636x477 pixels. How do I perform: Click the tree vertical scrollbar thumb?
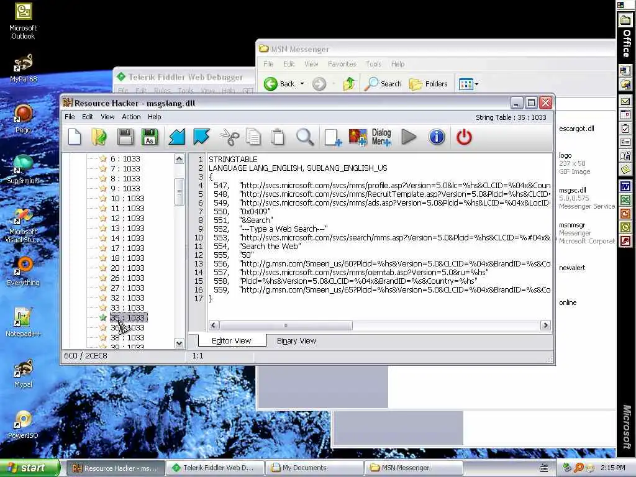click(x=179, y=192)
